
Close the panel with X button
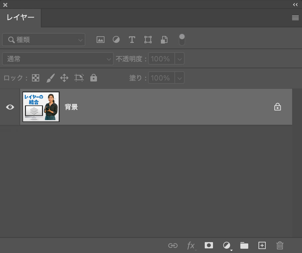[x=5, y=5]
